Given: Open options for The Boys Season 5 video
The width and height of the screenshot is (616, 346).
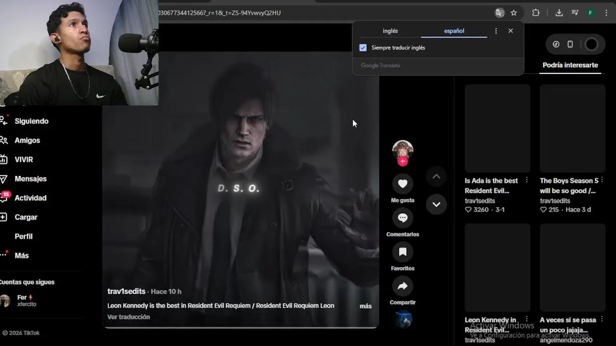Looking at the screenshot, I should (x=602, y=180).
